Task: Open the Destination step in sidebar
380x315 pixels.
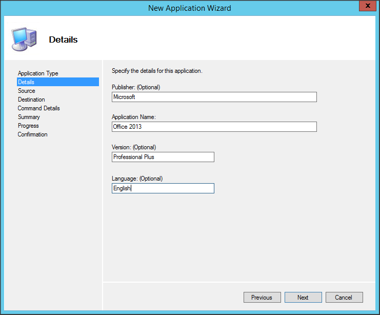Action: pyautogui.click(x=31, y=100)
